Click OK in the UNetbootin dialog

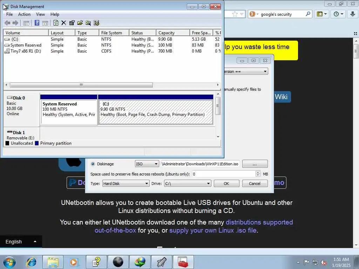(226, 184)
